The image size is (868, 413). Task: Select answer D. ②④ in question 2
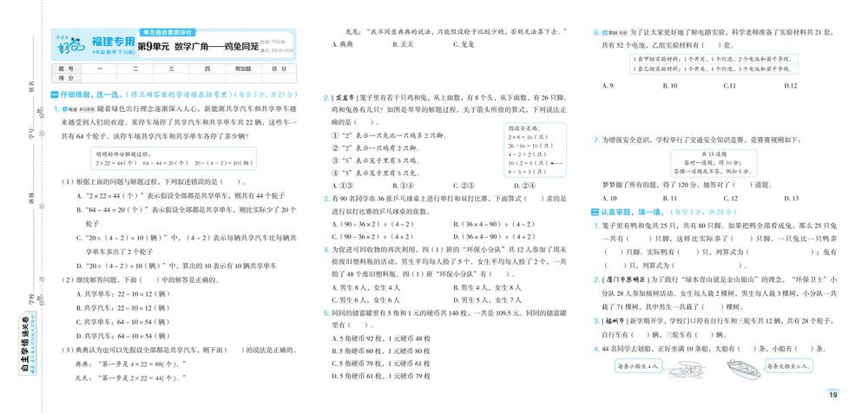(x=524, y=186)
